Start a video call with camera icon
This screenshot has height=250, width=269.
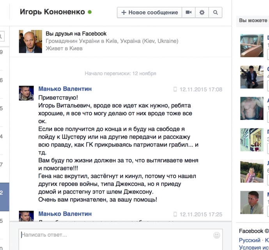click(189, 12)
